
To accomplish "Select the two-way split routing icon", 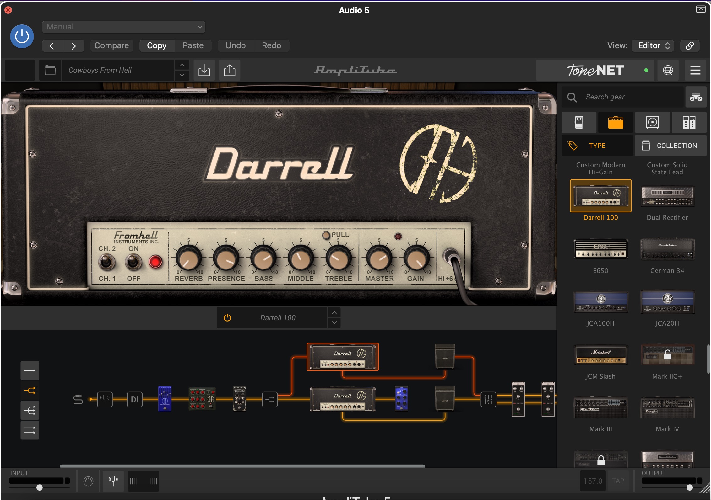I will point(30,391).
